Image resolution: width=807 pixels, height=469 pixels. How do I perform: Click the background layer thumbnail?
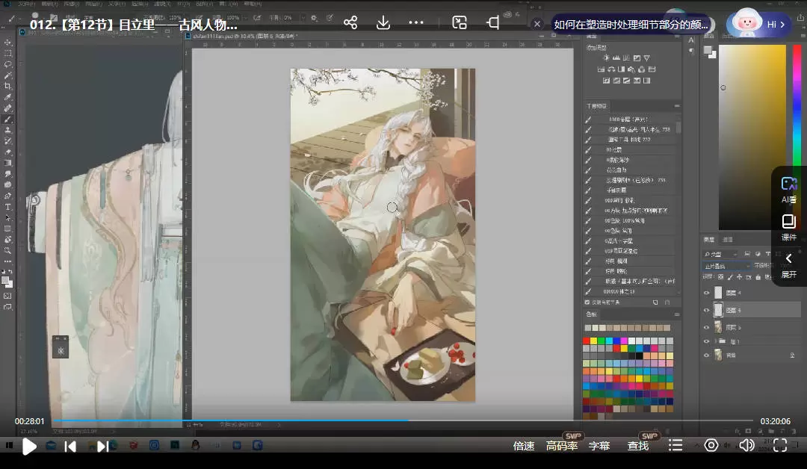click(718, 355)
